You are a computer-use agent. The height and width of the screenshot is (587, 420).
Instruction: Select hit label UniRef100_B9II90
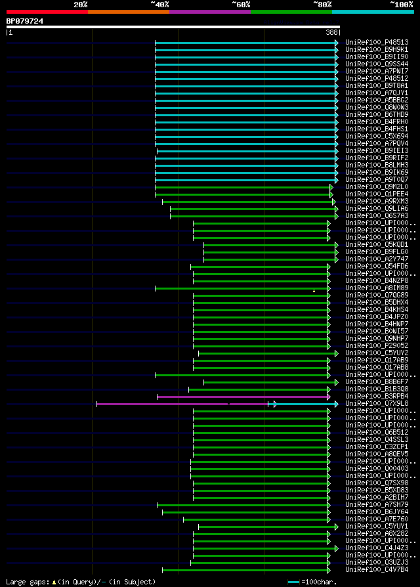(x=377, y=56)
